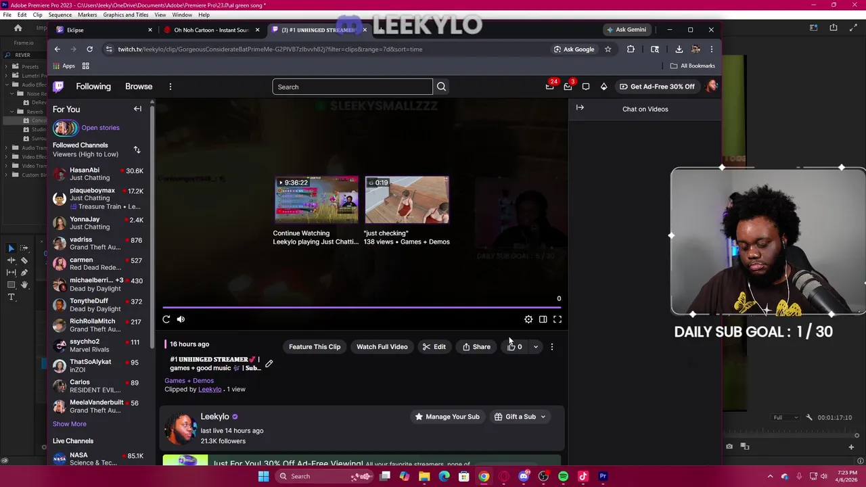Open the Twitch three-dot menu beside Browse

170,87
